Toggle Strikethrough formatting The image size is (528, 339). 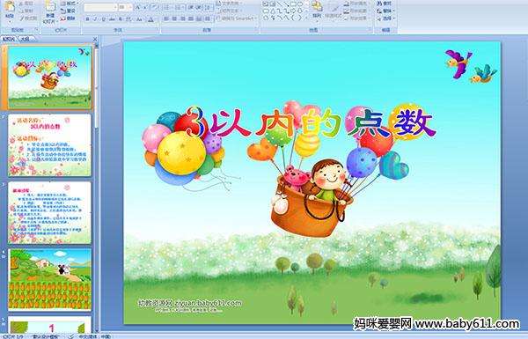(x=112, y=19)
